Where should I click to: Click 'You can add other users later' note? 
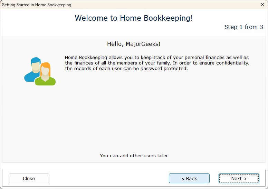134,156
